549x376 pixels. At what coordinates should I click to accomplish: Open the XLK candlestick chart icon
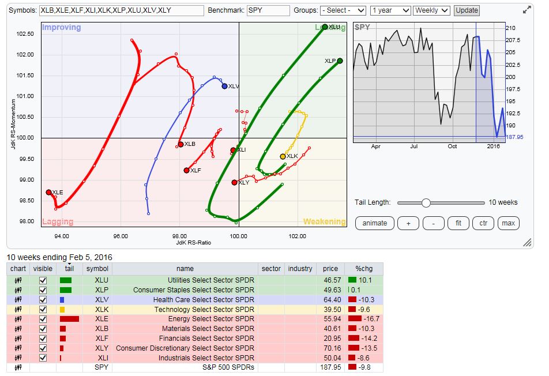(18, 310)
